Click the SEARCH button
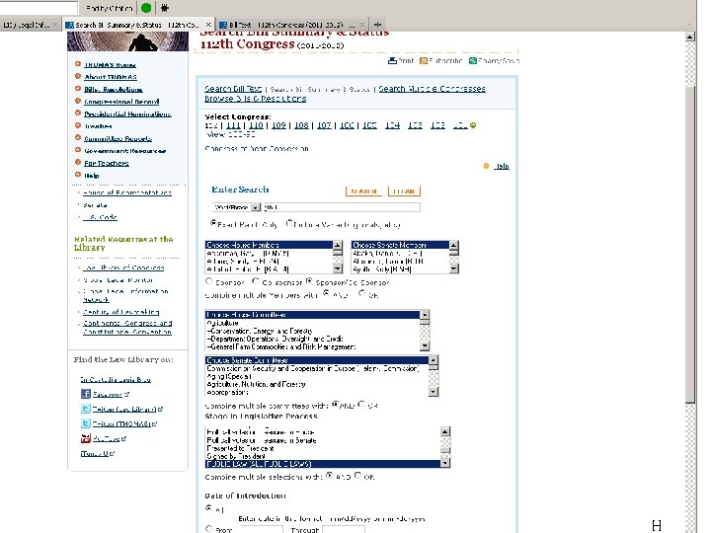Screen dimensions: 711x533 [363, 191]
